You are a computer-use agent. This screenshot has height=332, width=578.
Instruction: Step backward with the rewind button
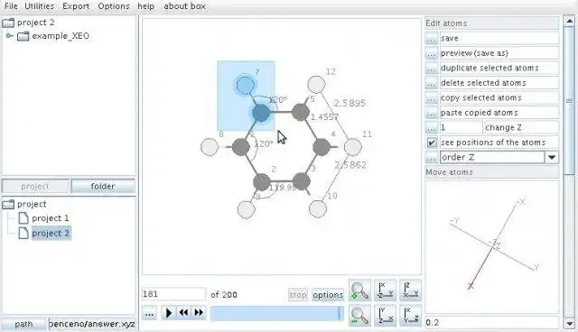coord(183,313)
